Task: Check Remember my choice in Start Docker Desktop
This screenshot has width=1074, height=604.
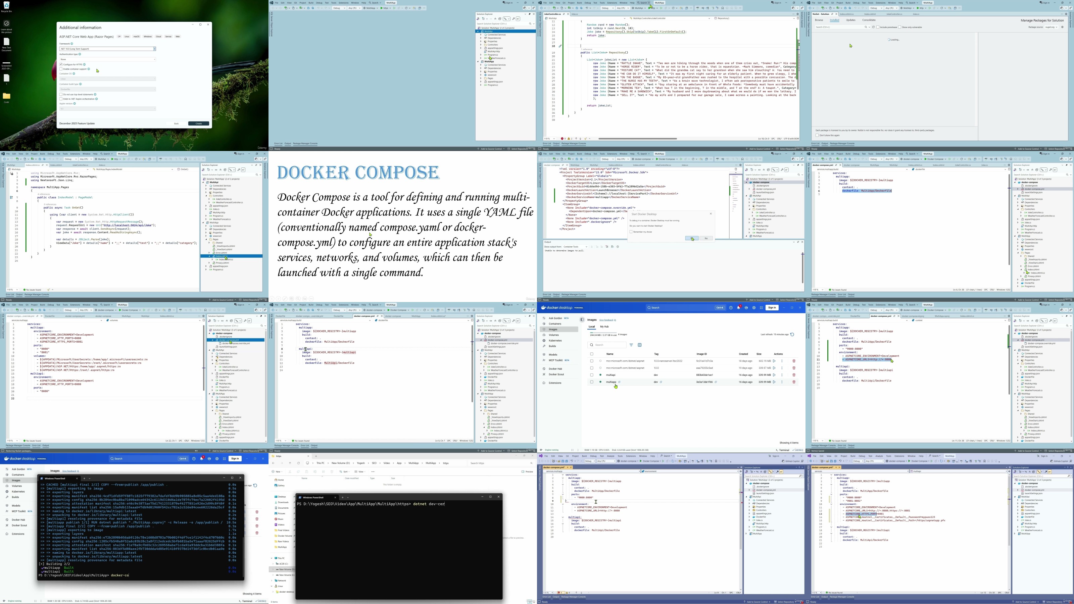Action: pyautogui.click(x=631, y=232)
